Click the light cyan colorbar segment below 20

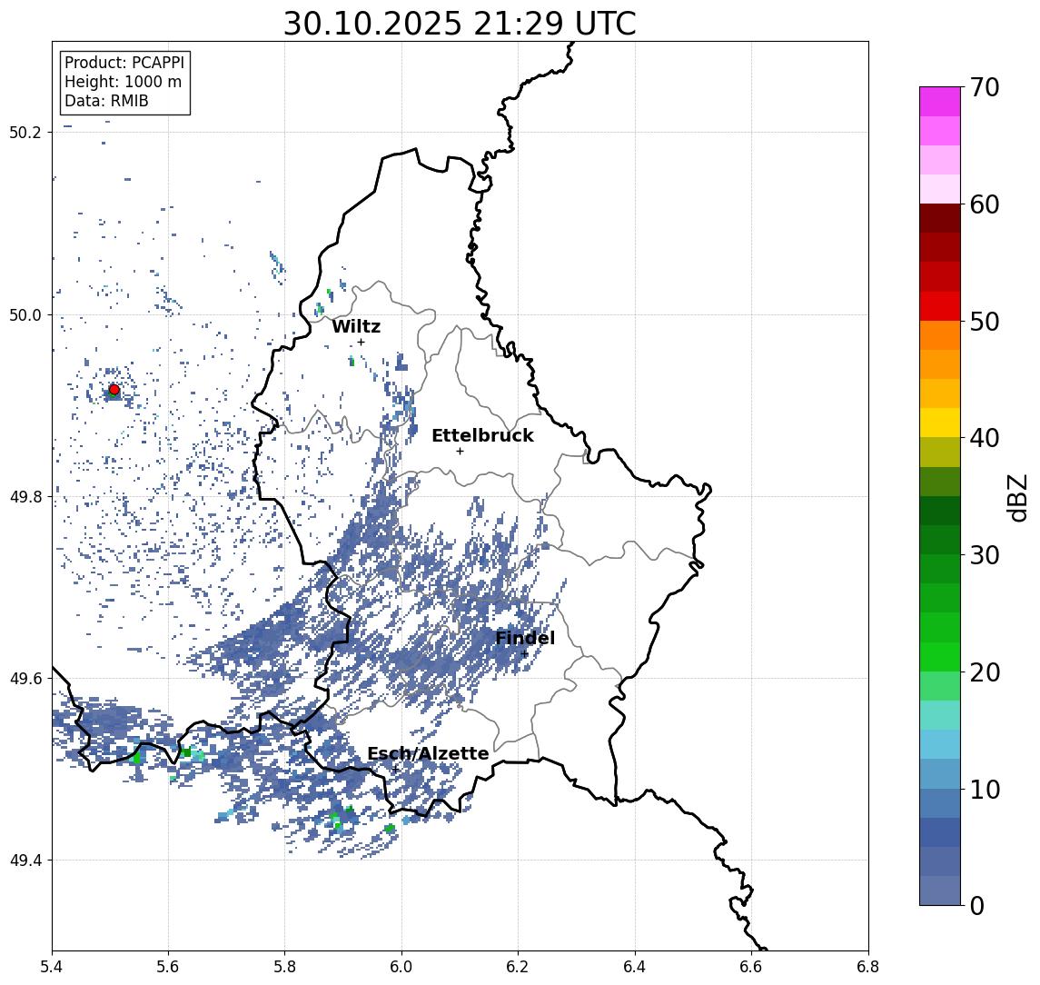coord(940,715)
